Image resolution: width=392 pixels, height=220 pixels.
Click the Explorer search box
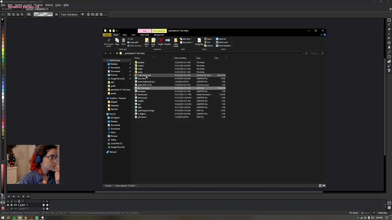coord(316,53)
